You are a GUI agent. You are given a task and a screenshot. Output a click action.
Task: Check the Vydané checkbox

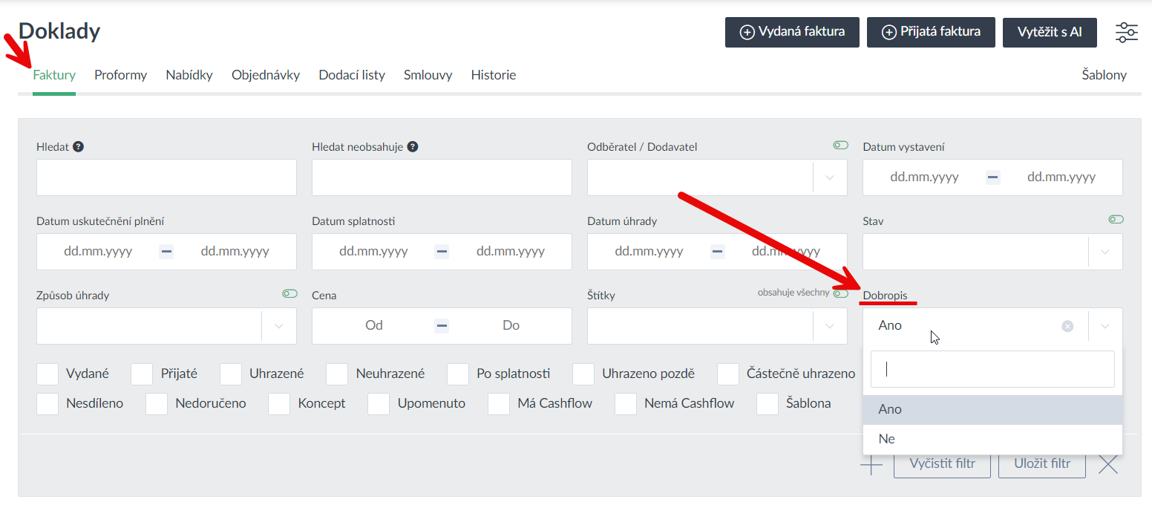[48, 374]
